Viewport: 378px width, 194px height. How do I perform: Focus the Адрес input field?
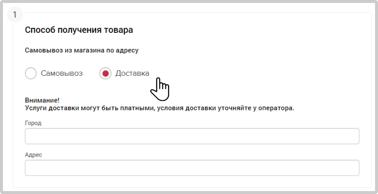192,168
